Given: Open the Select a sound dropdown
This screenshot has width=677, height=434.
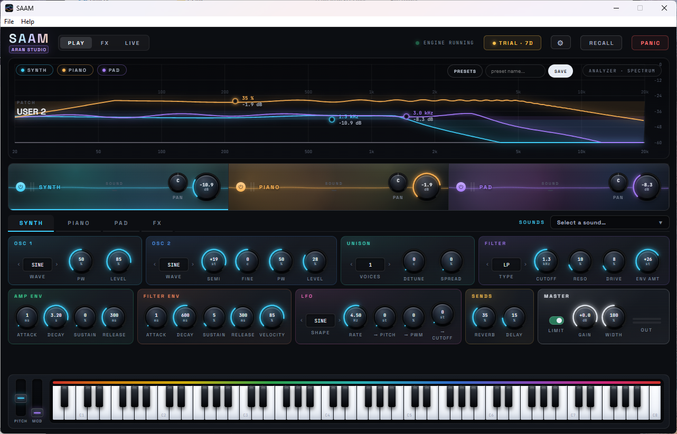Looking at the screenshot, I should 609,222.
